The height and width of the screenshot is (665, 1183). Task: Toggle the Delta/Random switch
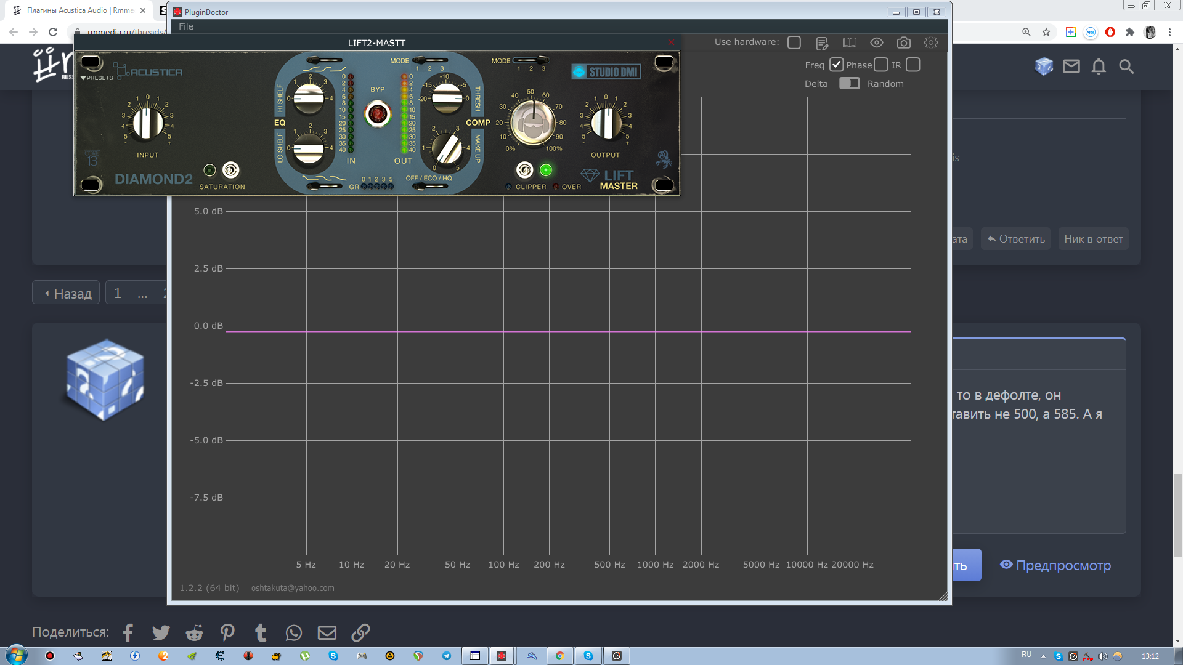pos(849,83)
